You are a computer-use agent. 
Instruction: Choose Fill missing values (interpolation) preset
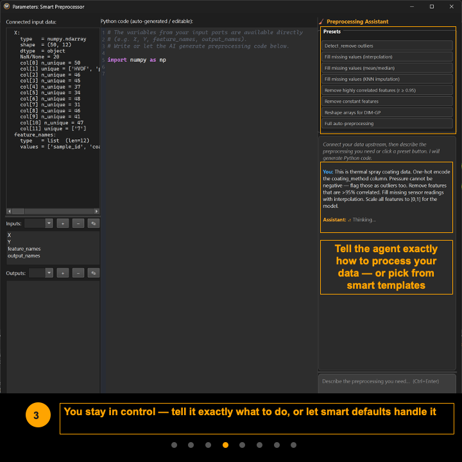(x=387, y=57)
